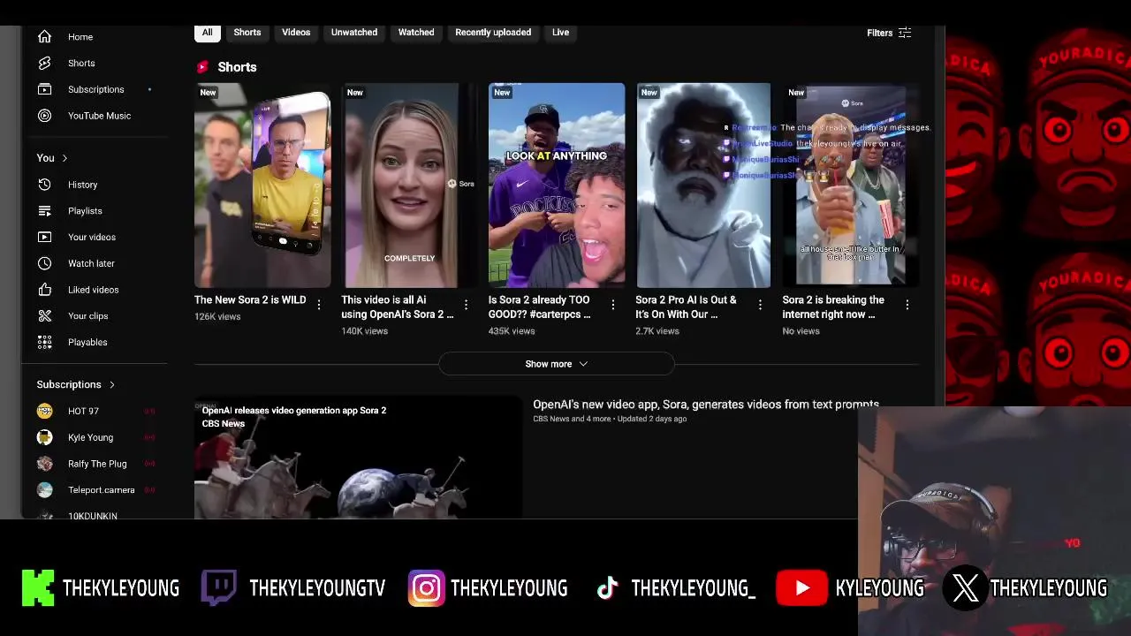Click the '126K views' text
The width and height of the screenshot is (1131, 636).
click(x=217, y=316)
